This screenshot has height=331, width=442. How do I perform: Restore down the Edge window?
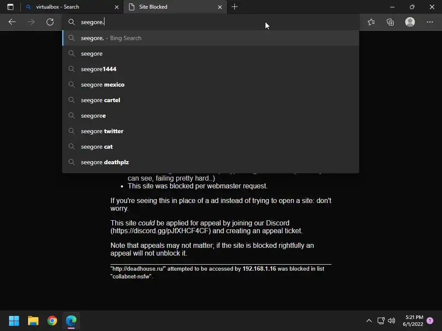[x=412, y=7]
